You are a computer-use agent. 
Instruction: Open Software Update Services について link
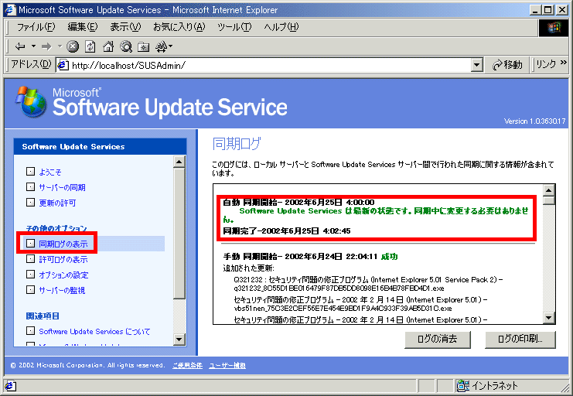click(94, 331)
